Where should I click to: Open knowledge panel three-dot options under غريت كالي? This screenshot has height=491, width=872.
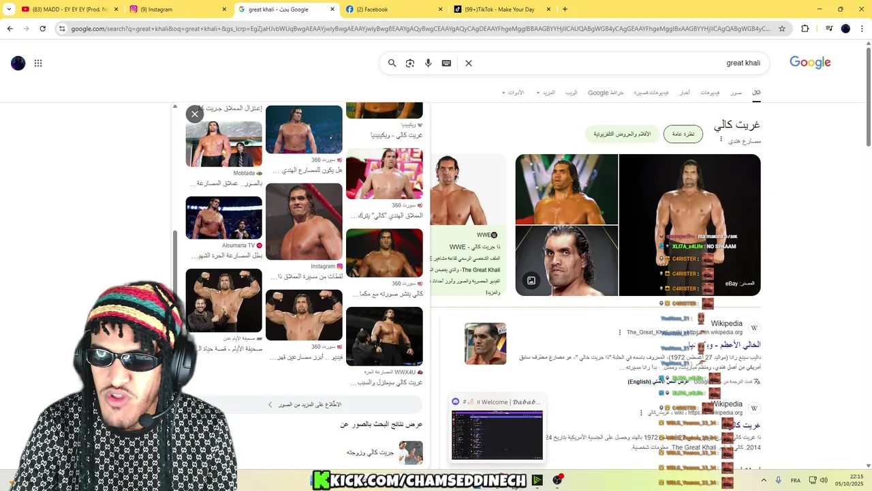(x=721, y=139)
